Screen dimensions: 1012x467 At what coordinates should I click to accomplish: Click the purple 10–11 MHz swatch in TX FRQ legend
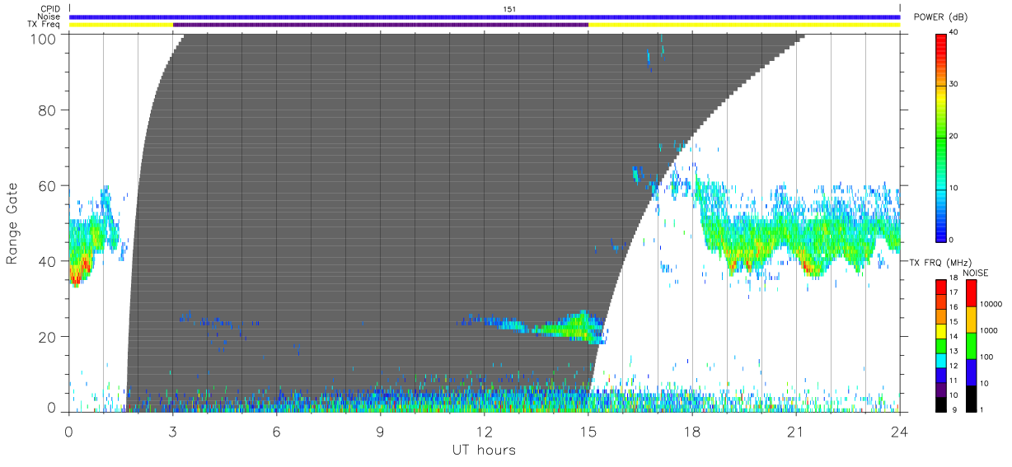941,390
